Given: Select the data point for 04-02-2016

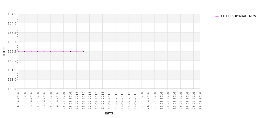Looking at the screenshot, I should click(38, 51).
